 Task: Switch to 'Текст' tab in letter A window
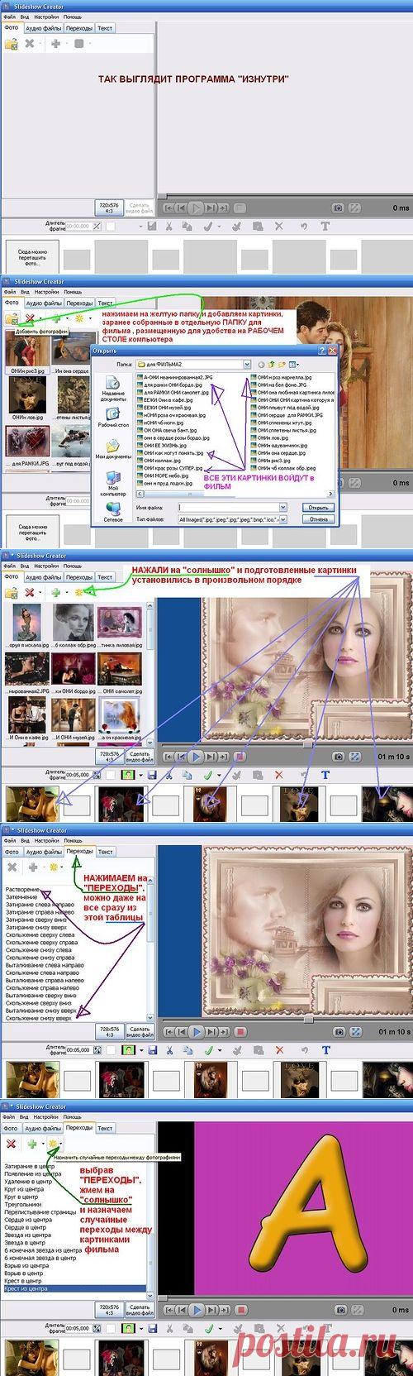[105, 1127]
